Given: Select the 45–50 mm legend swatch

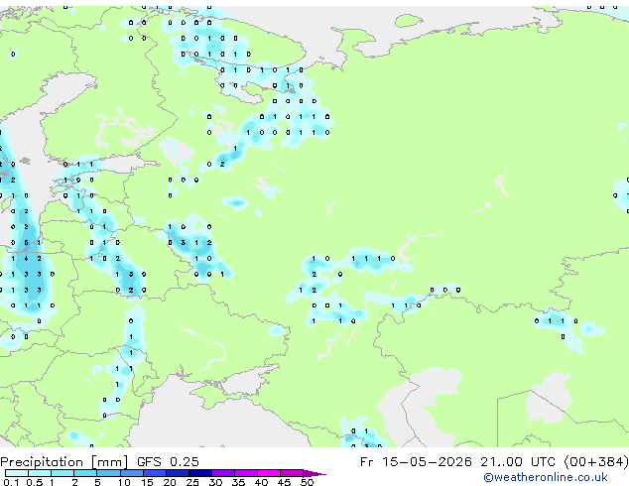Looking at the screenshot, I should pyautogui.click(x=292, y=473).
